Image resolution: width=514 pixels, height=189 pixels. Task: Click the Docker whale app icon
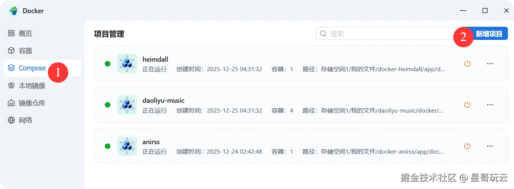[x=14, y=11]
